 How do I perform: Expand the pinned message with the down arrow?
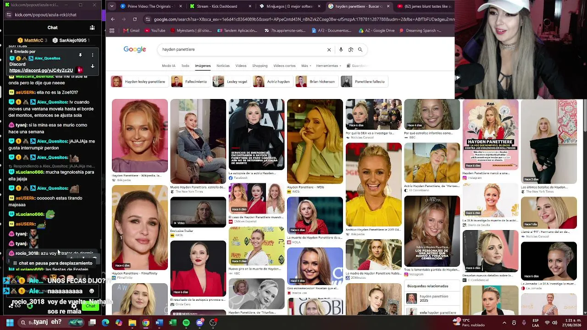tap(92, 66)
